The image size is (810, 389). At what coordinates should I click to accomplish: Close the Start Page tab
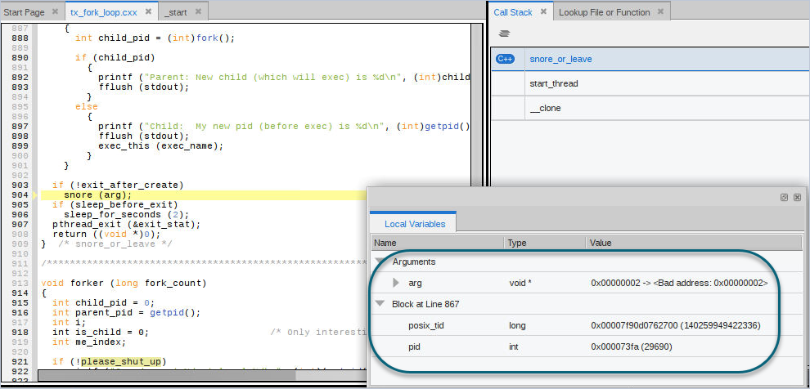coord(54,12)
